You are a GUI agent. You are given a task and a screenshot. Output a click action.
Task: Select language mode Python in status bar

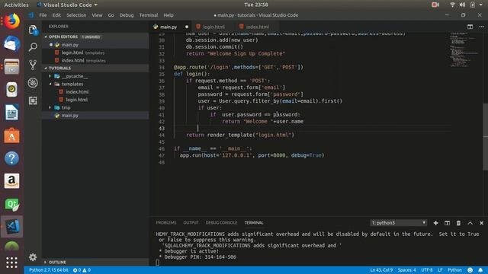click(x=454, y=270)
